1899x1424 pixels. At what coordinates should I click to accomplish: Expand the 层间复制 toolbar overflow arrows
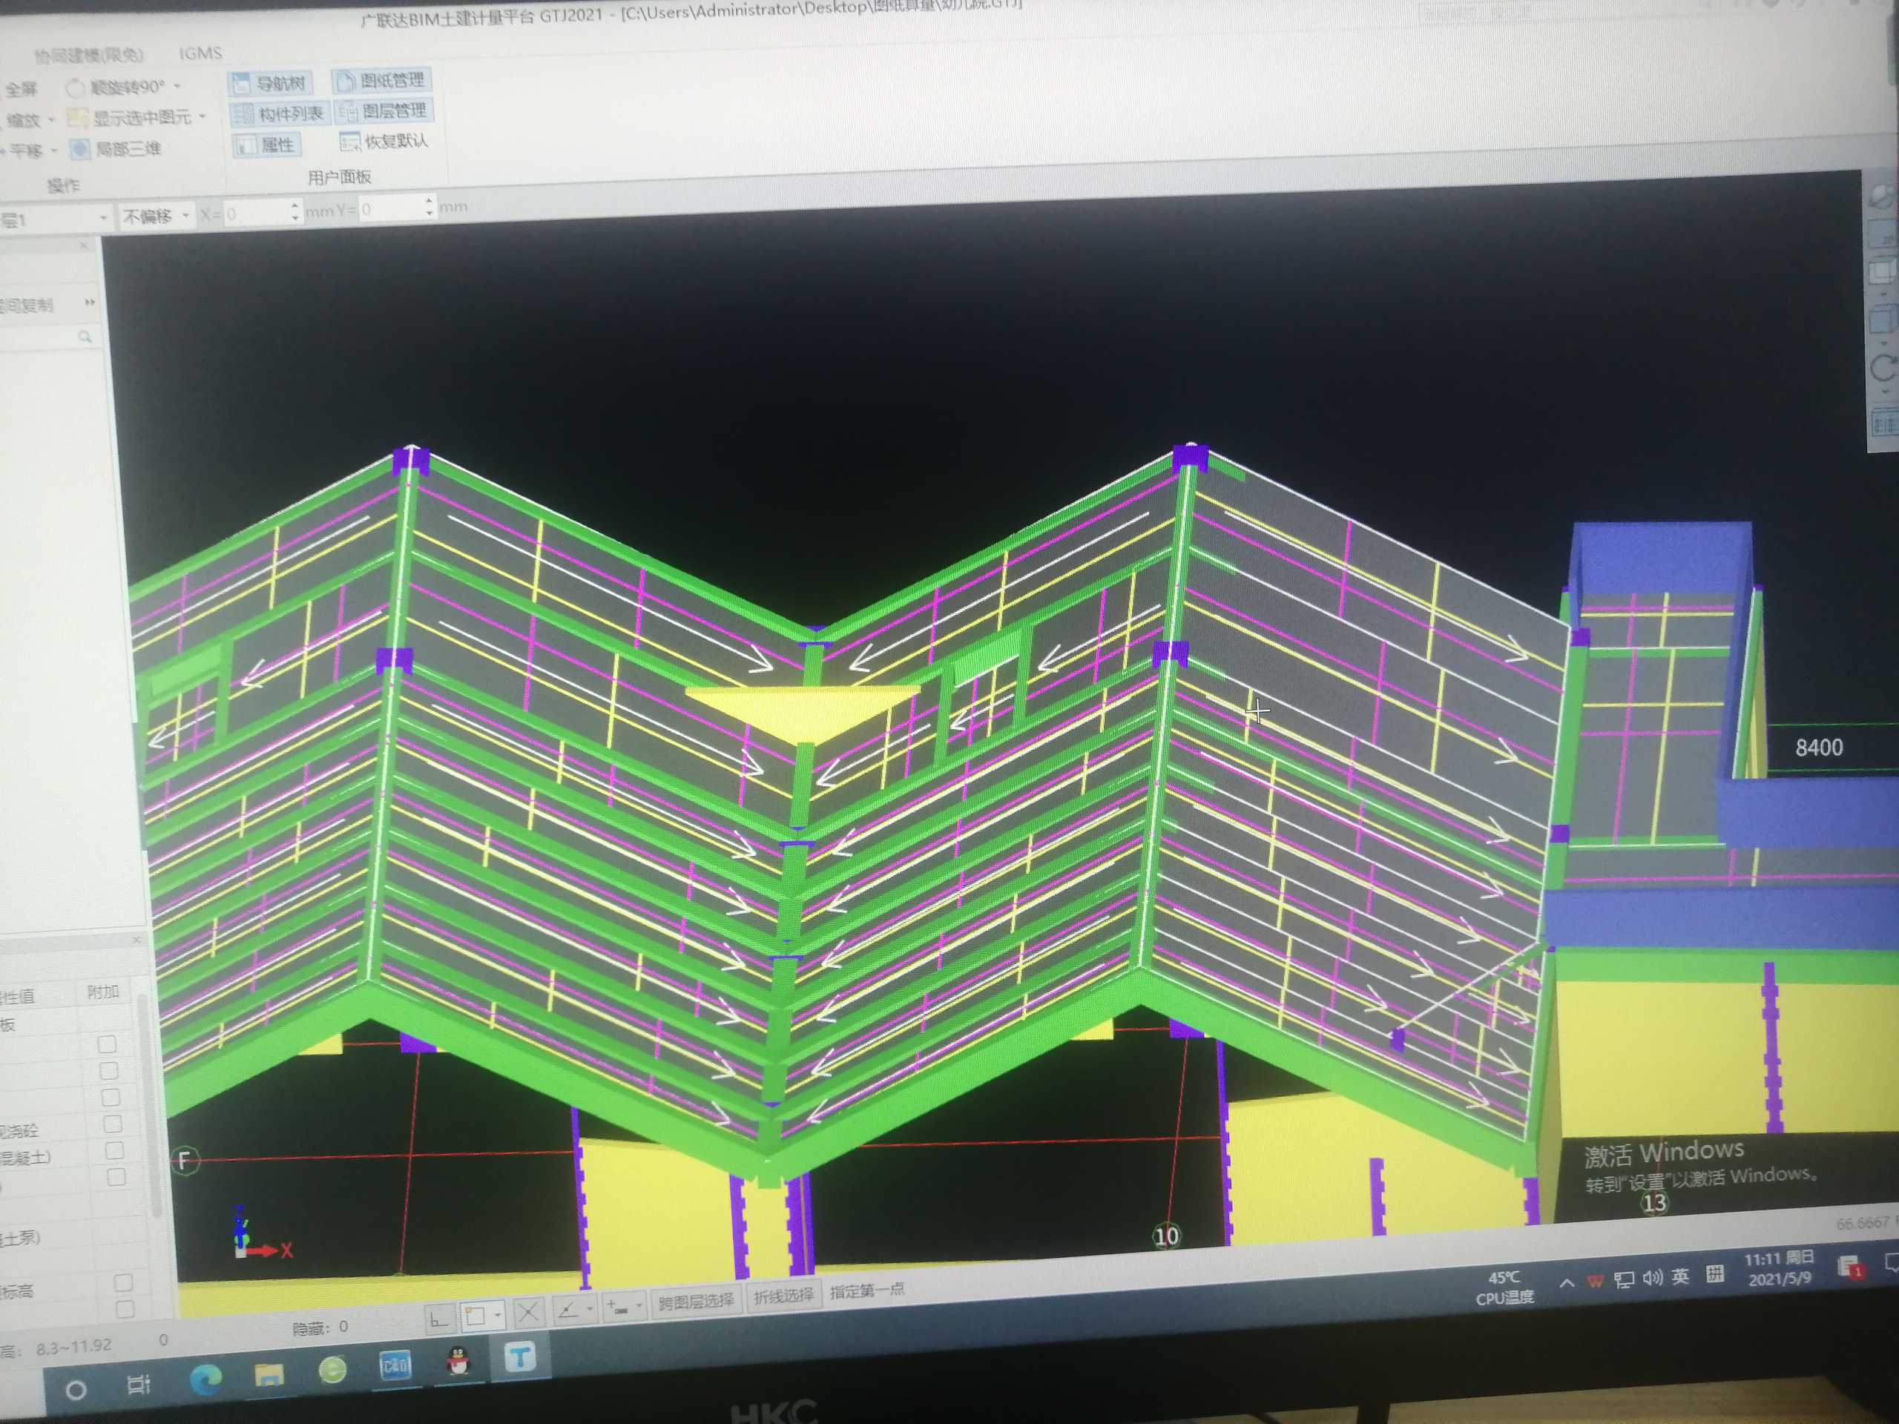point(89,303)
